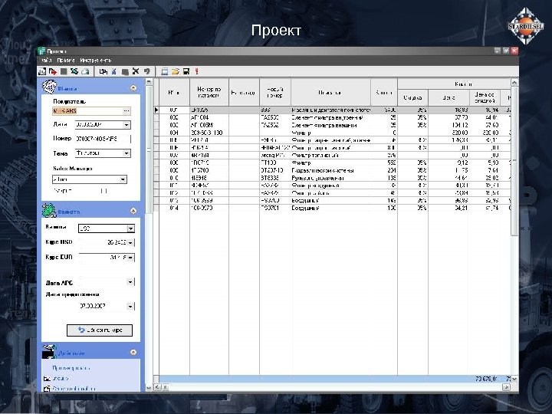The height and width of the screenshot is (414, 552).
Task: Click the green Валюта section icon
Action: [x=49, y=210]
